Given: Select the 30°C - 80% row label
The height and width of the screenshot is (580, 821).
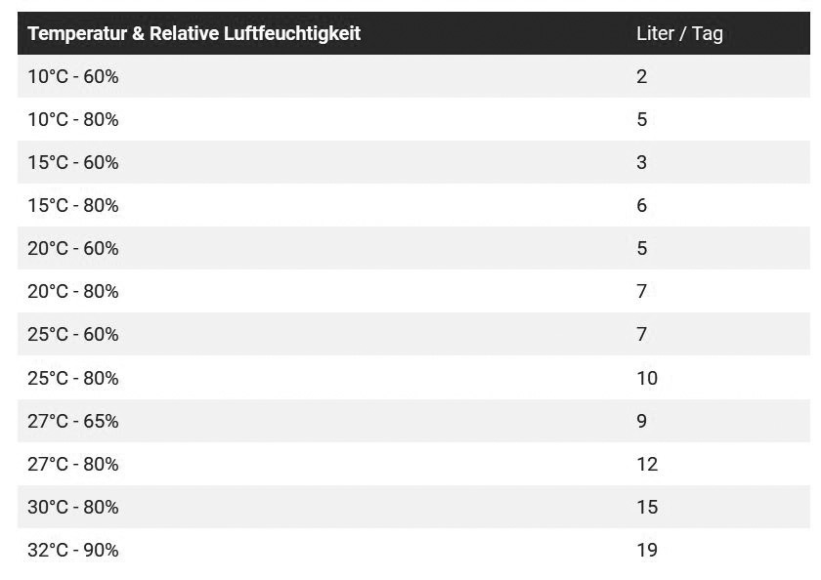Looking at the screenshot, I should click(72, 507).
